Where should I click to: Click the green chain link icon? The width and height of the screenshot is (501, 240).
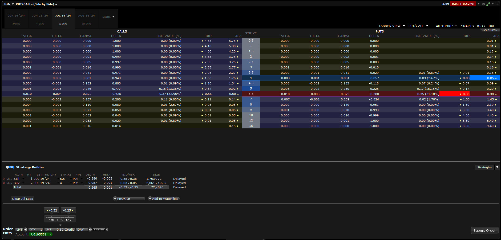pyautogui.click(x=488, y=4)
